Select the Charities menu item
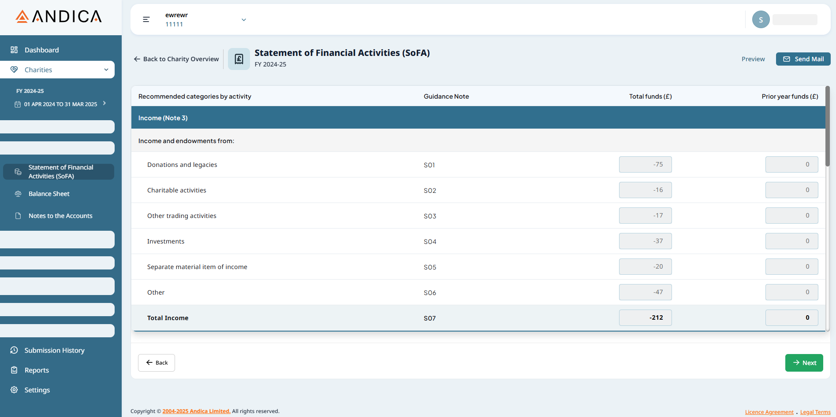The image size is (836, 417). pos(38,70)
